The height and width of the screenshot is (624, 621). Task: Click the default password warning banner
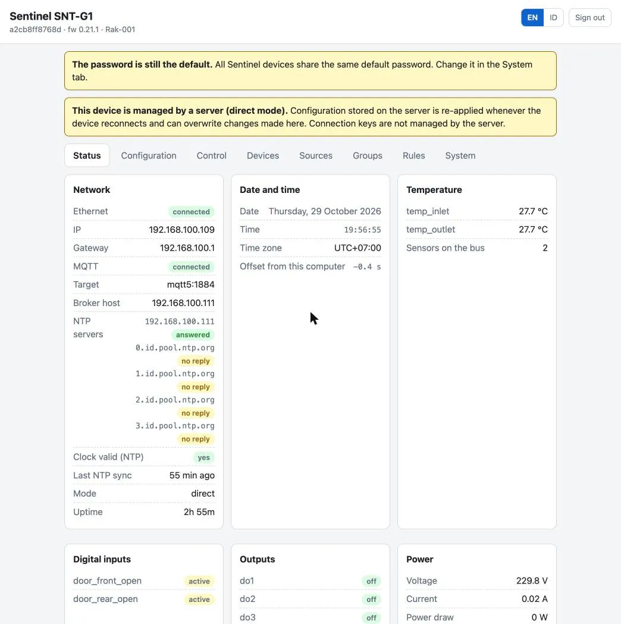(x=310, y=71)
